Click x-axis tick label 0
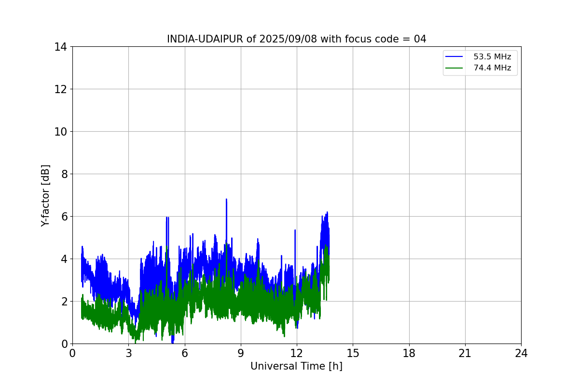The width and height of the screenshot is (579, 386). point(72,353)
